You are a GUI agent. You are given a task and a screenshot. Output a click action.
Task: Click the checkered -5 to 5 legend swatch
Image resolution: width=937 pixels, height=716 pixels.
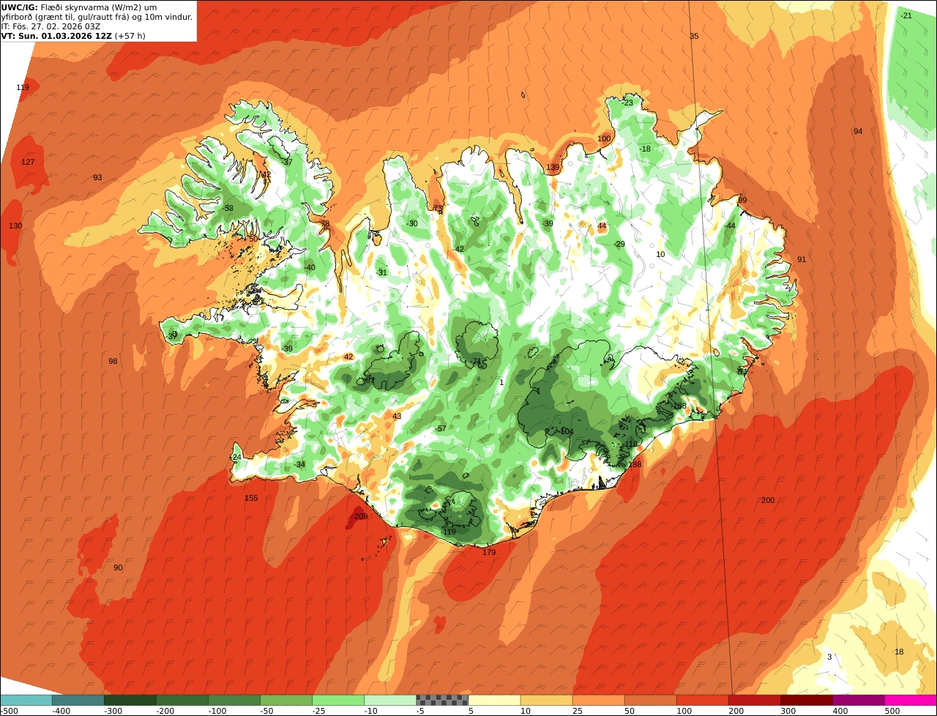click(x=442, y=700)
